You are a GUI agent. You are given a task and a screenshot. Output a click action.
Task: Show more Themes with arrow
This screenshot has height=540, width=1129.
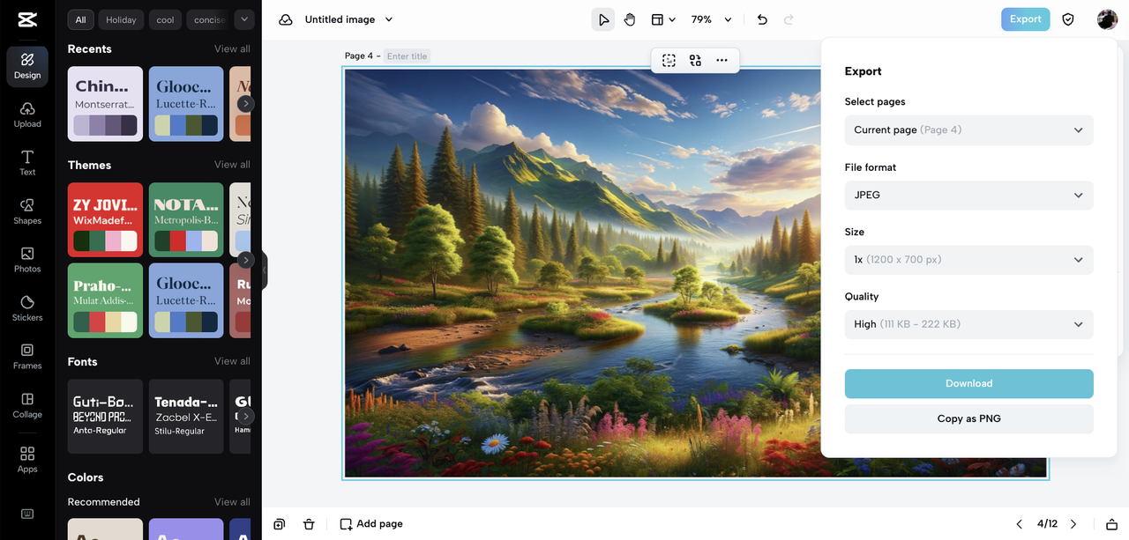click(246, 260)
